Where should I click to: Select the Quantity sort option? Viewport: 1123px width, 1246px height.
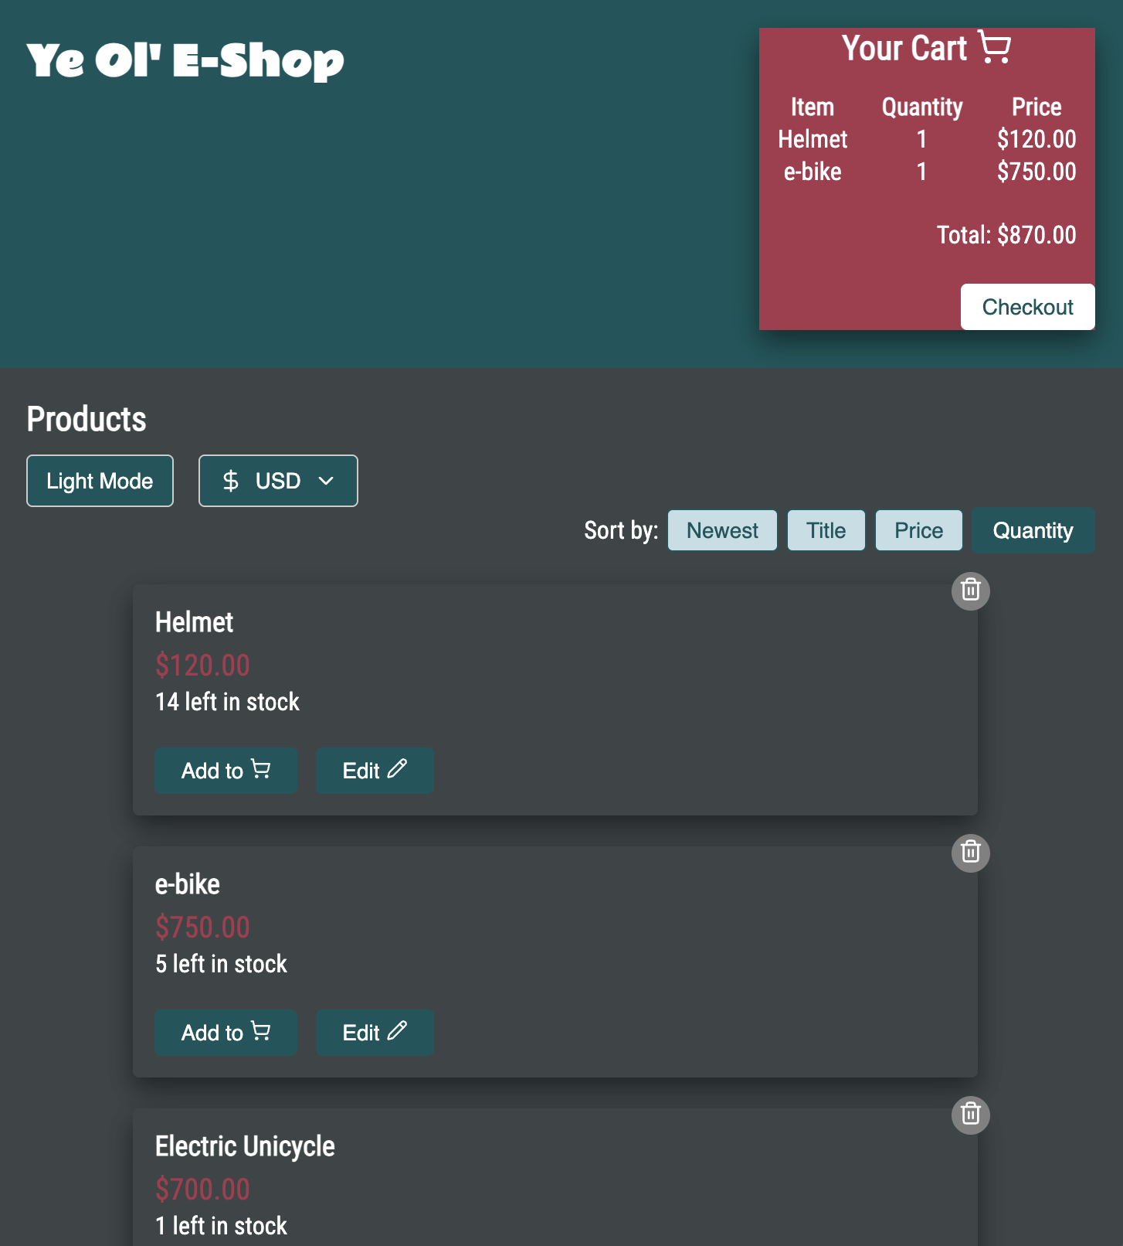tap(1033, 530)
